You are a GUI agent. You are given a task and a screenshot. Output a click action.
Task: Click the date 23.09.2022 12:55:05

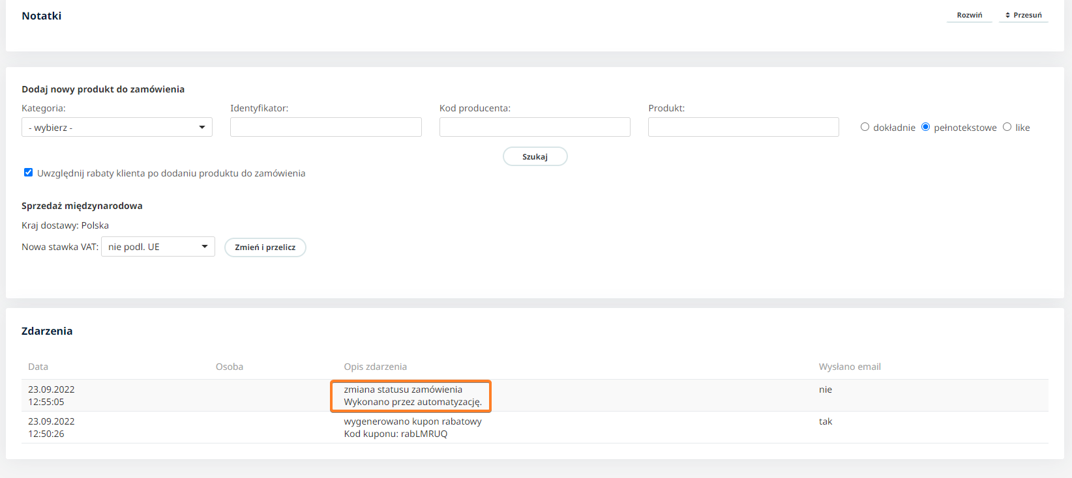tap(52, 395)
